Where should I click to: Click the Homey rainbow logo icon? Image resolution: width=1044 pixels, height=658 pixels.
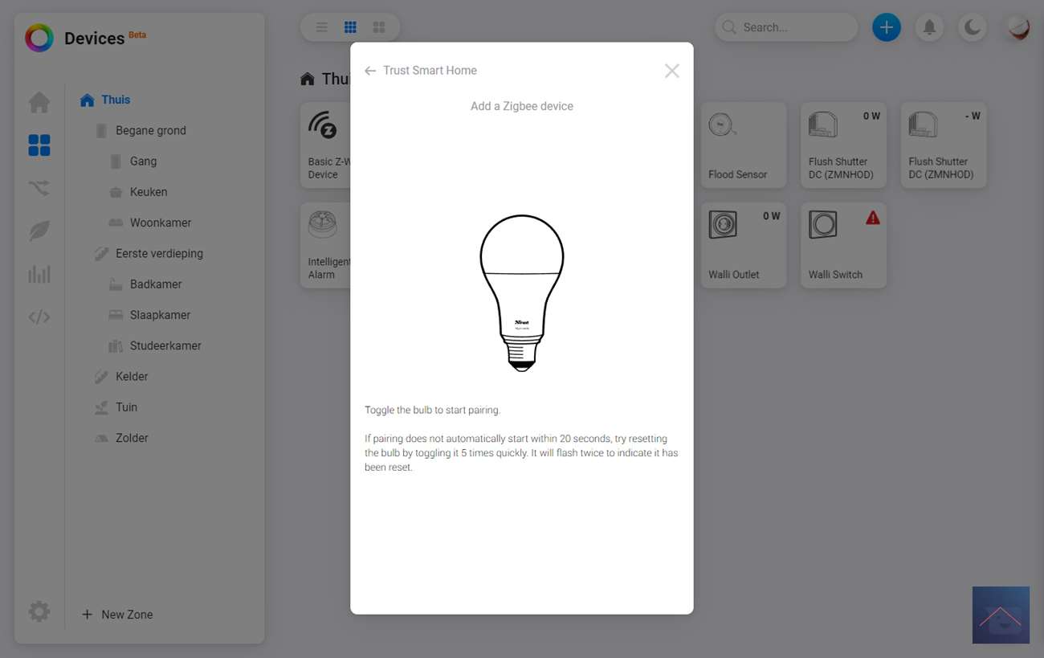[39, 38]
